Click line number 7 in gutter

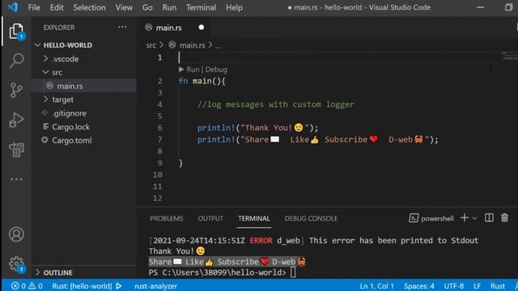click(x=159, y=140)
